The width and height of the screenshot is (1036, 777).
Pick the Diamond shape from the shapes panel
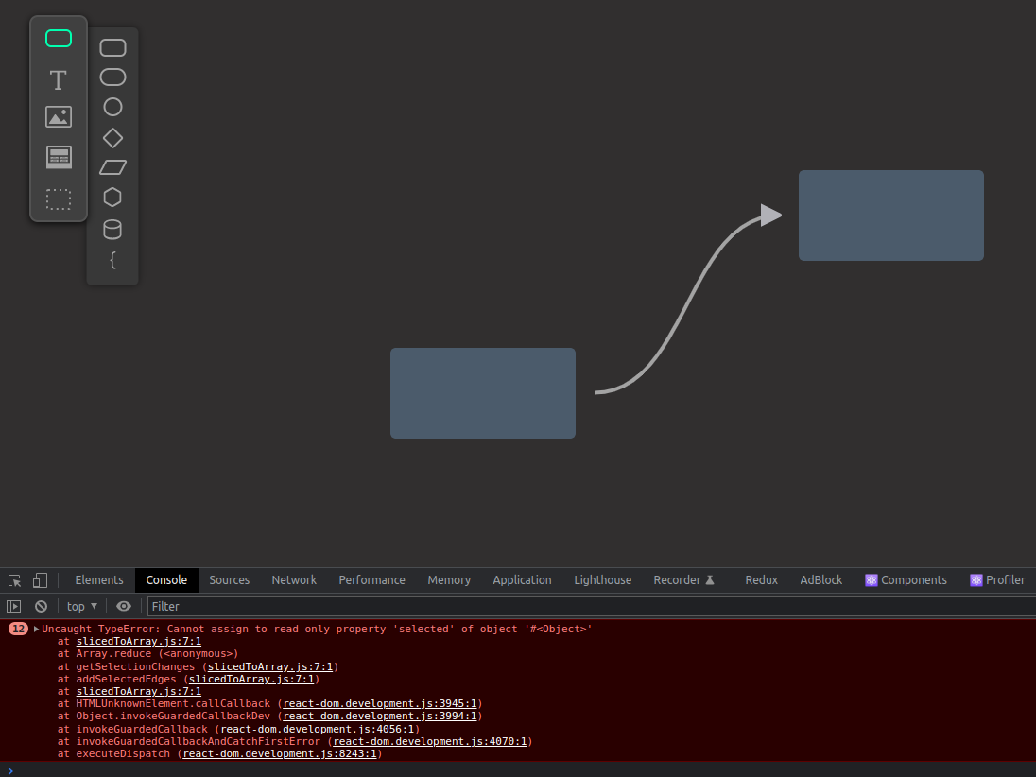tap(112, 137)
